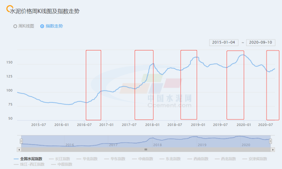Toggle the 长江指数 legend series

tap(59, 159)
